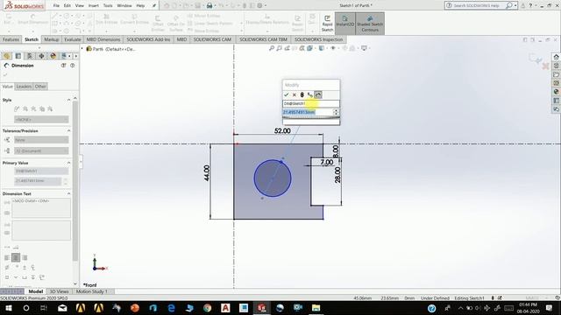Image resolution: width=561 pixels, height=315 pixels.
Task: Select the DimXpertManager tab icon
Action: coord(41,56)
